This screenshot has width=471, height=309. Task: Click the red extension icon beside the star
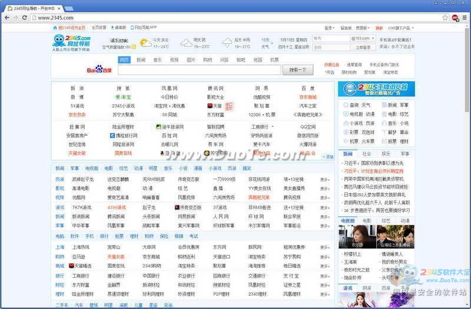click(x=455, y=18)
